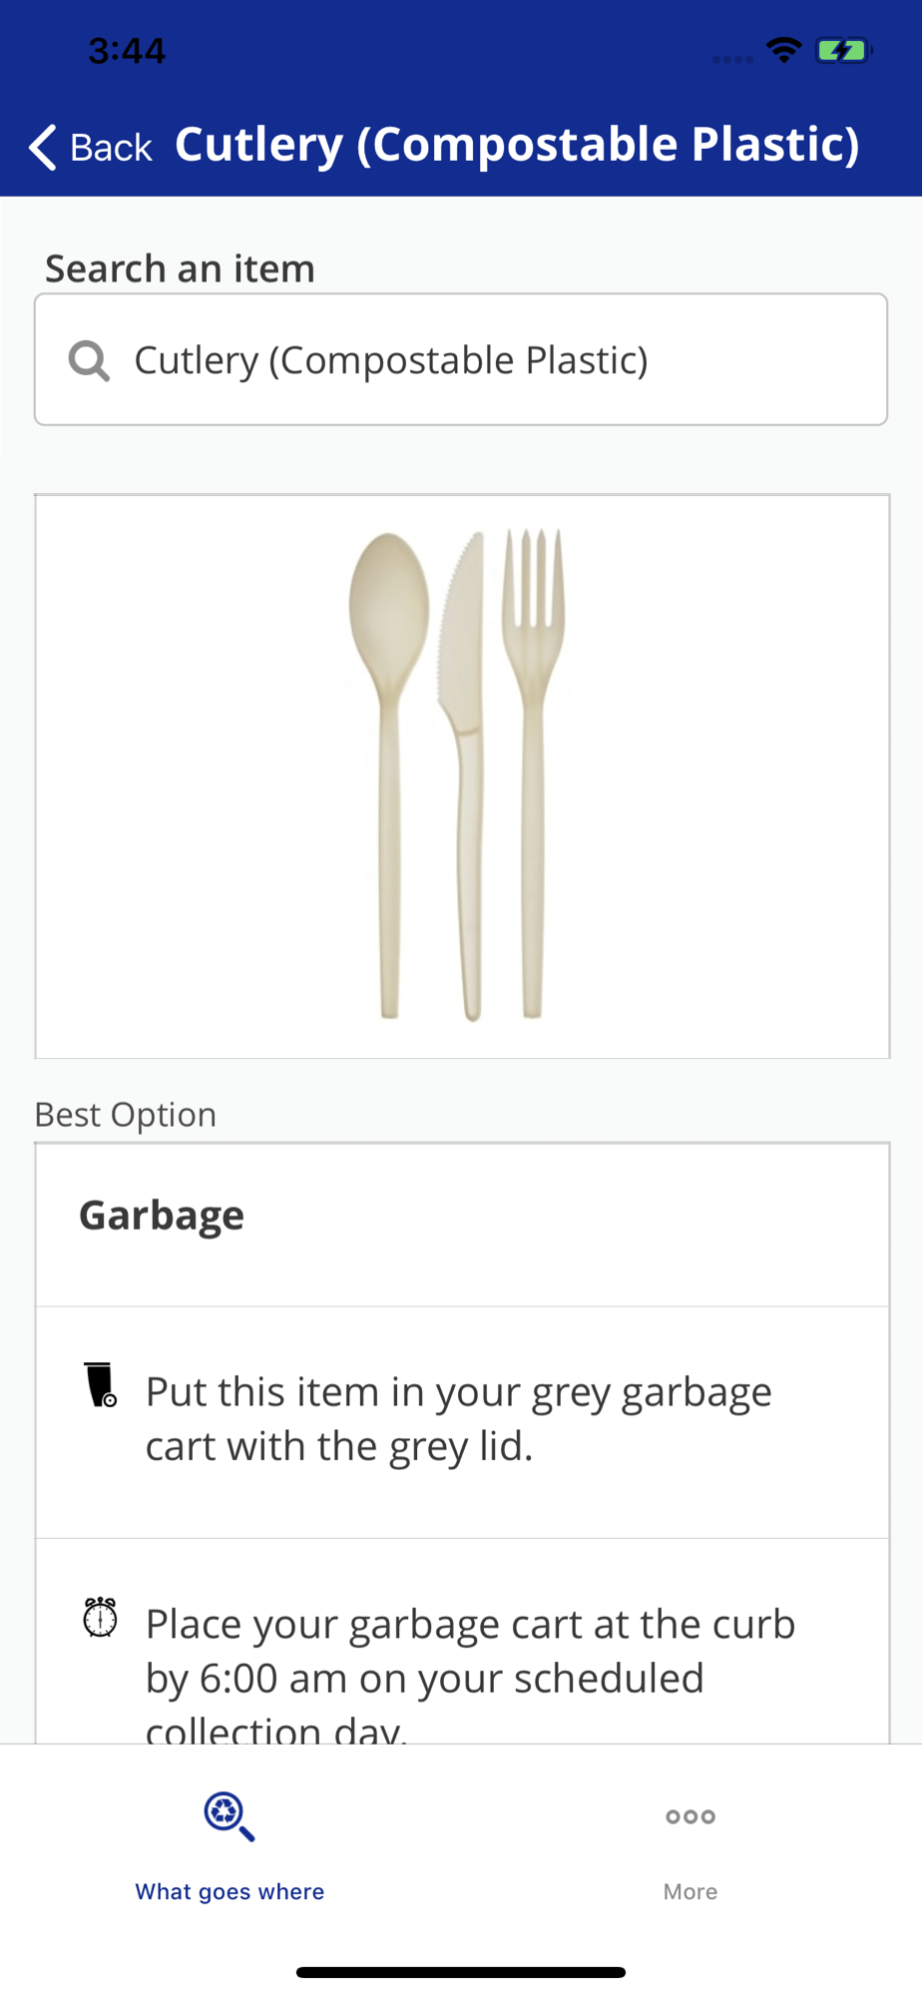Focus the Cutlery (Compostable Plastic) search field
The image size is (922, 1996).
pos(479,360)
